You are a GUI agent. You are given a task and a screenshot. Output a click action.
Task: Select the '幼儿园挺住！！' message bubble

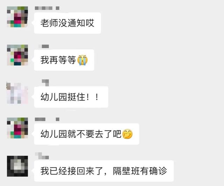click(x=71, y=97)
